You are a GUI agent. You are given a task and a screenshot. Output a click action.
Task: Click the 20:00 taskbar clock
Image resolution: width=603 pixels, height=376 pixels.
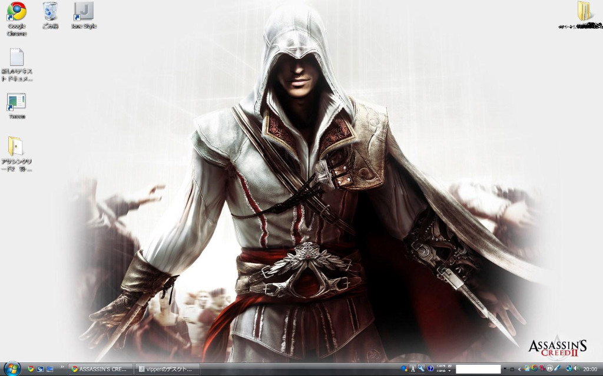point(590,369)
